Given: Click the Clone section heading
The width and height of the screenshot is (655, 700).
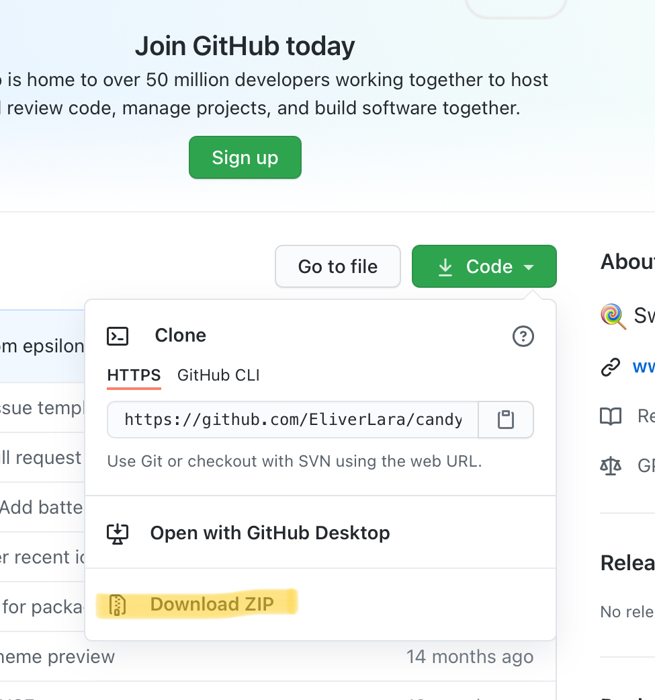Looking at the screenshot, I should pyautogui.click(x=180, y=336).
